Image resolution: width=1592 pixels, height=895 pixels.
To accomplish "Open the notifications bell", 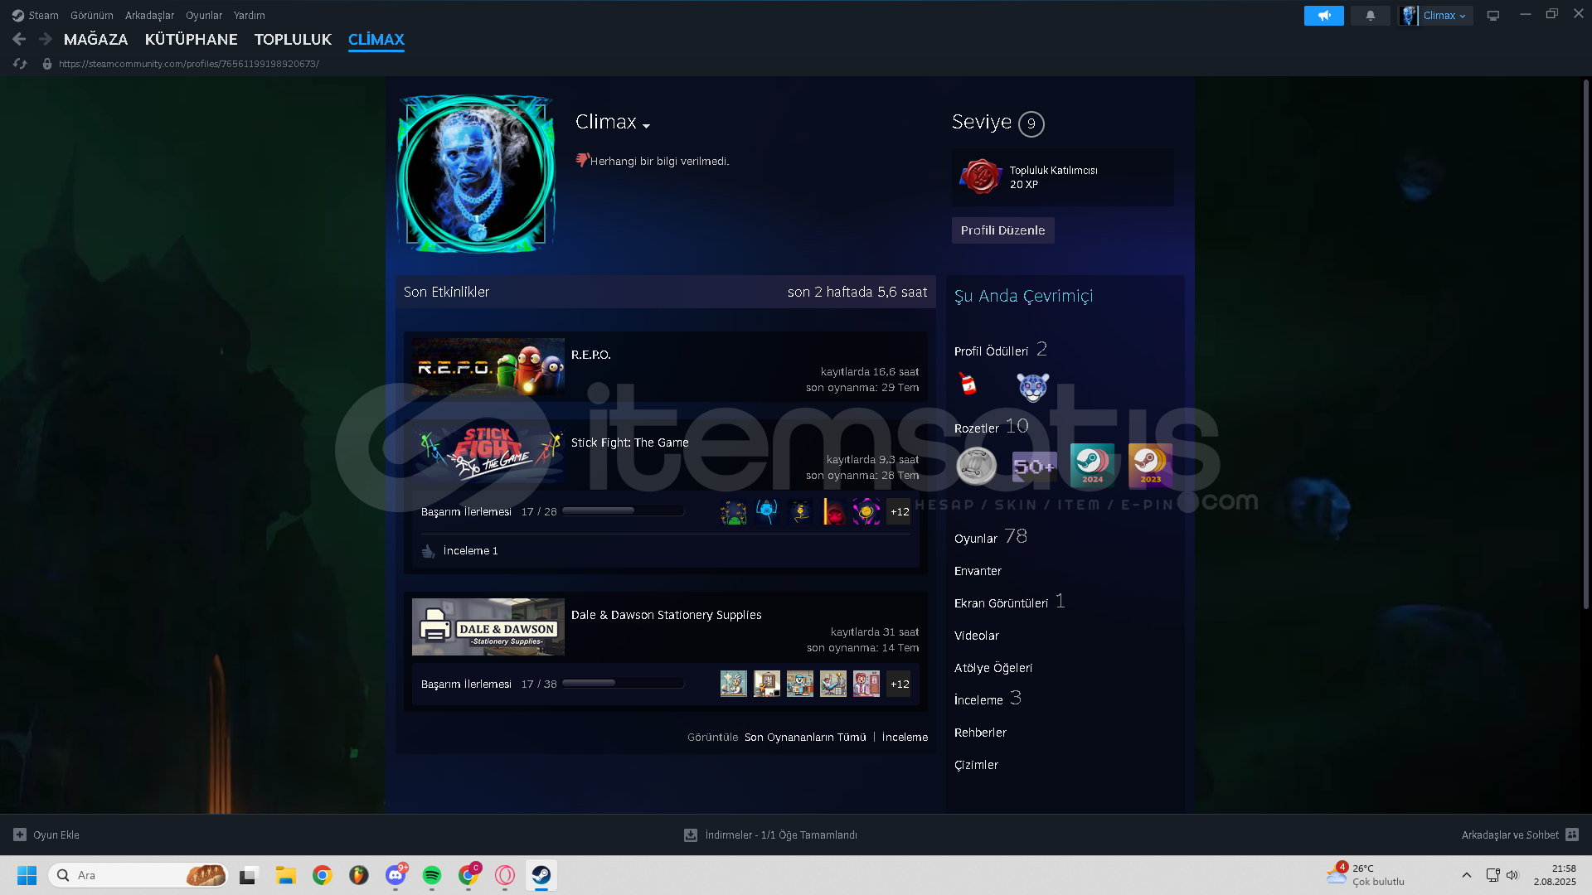I will coord(1370,16).
